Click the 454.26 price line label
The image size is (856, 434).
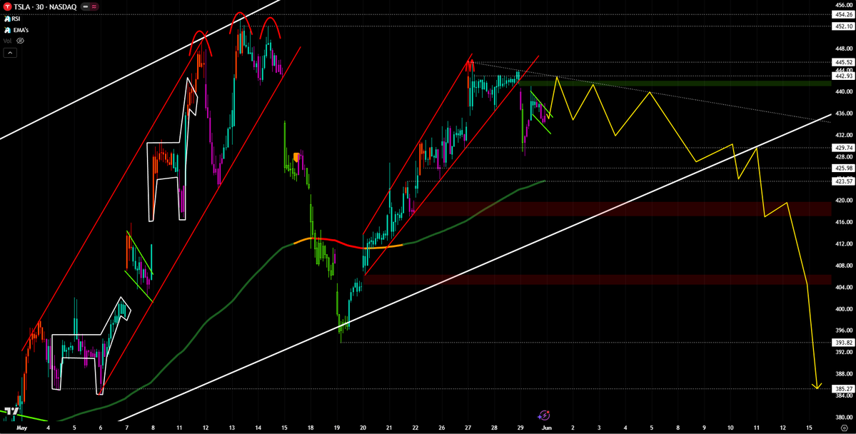[843, 15]
